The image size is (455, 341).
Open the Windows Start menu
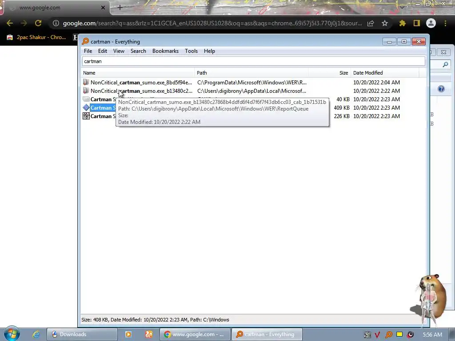tap(12, 334)
